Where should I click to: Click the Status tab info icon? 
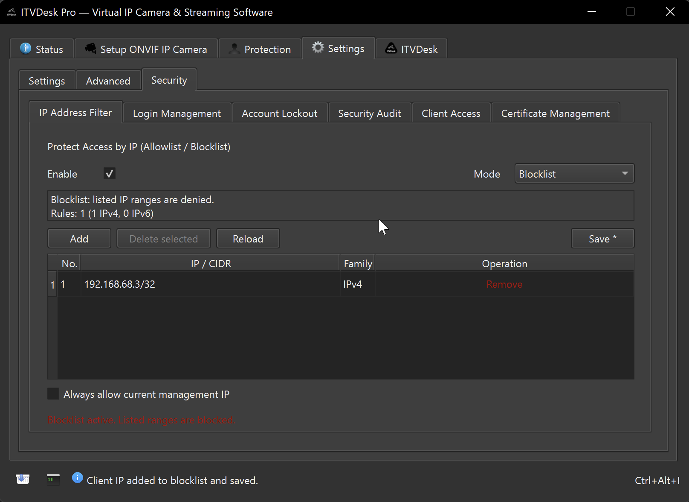point(26,48)
